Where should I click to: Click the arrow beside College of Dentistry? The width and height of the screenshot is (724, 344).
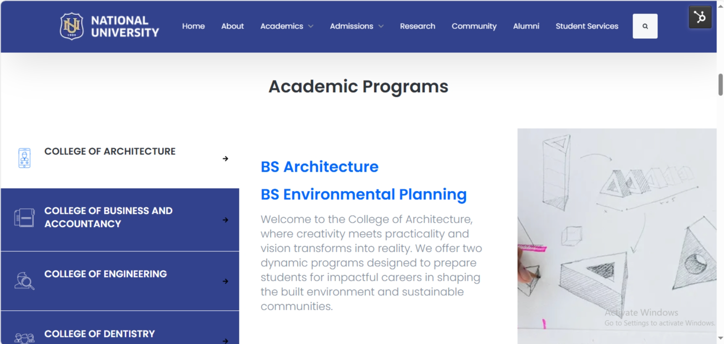click(225, 341)
